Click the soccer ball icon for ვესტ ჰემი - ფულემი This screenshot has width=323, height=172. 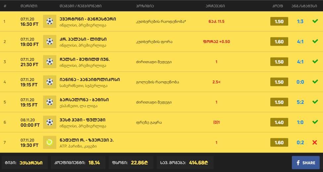tap(50, 122)
